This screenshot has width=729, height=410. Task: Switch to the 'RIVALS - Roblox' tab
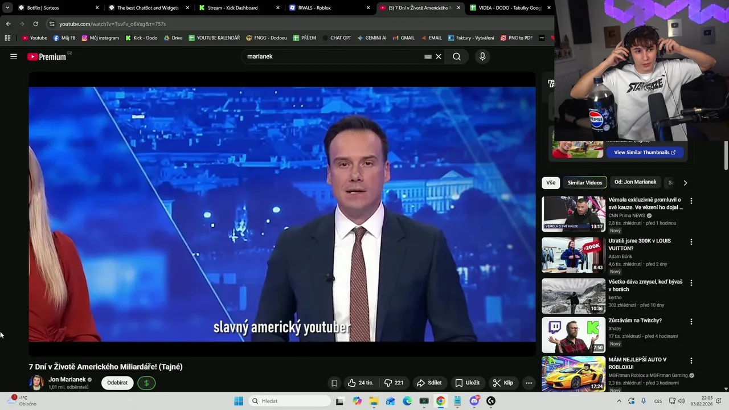(x=329, y=8)
